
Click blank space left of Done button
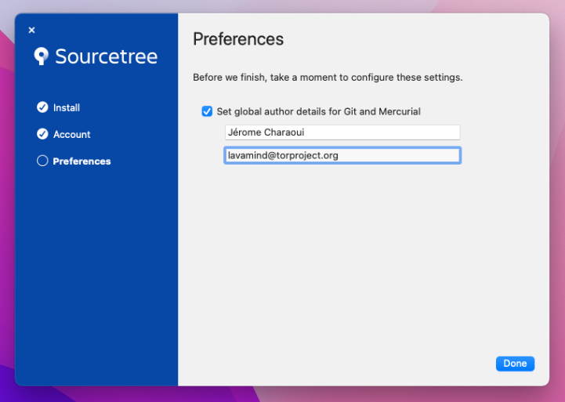[x=353, y=363]
